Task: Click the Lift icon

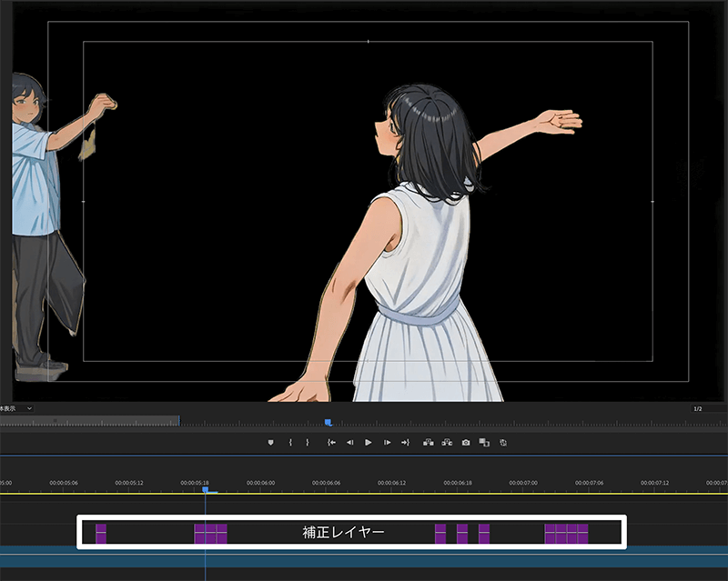Action: [x=428, y=443]
